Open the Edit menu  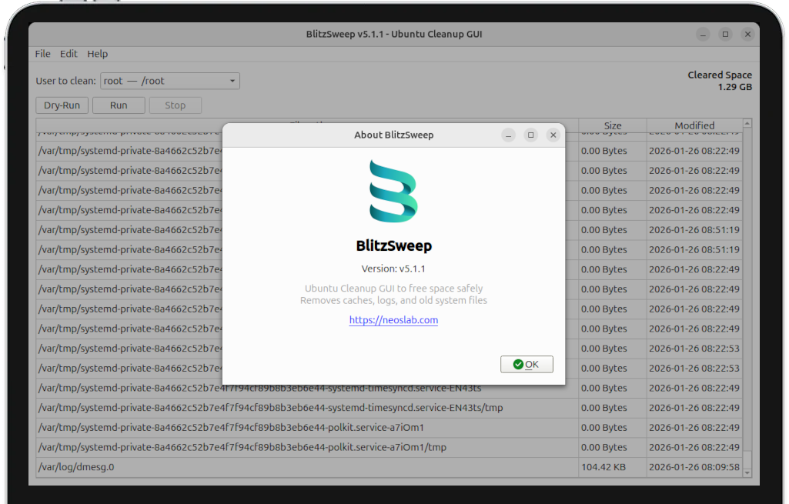tap(69, 54)
